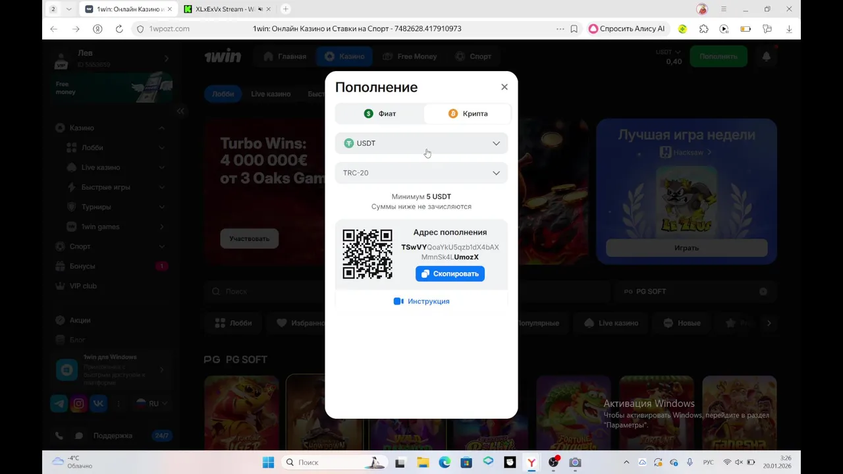Open Microsoft Edge from the taskbar

coord(445,463)
